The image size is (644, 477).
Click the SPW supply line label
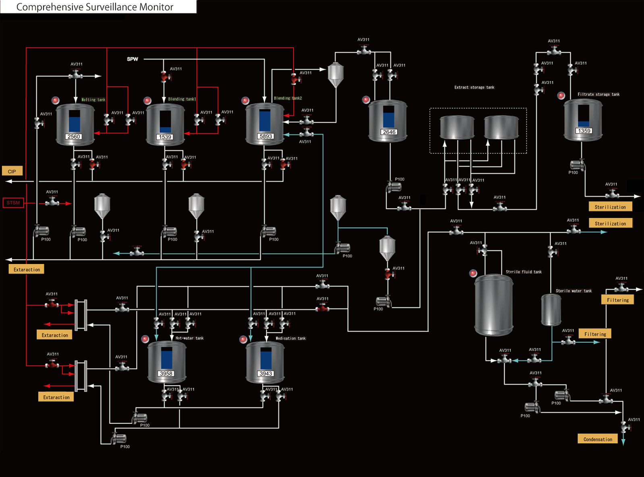click(x=132, y=59)
